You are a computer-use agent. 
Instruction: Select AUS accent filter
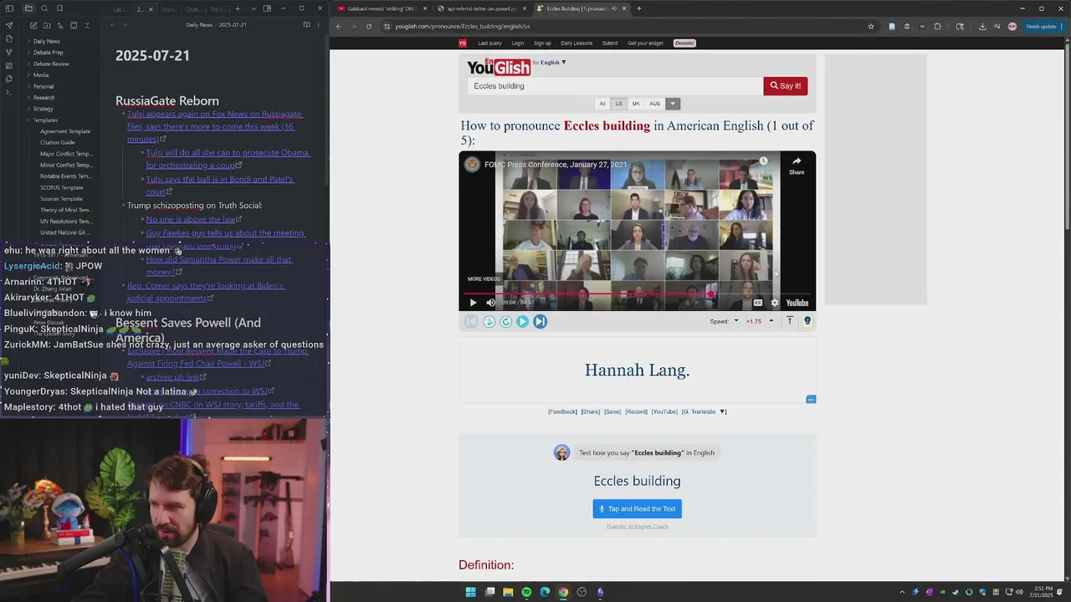tap(654, 104)
